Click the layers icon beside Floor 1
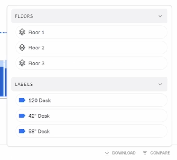The image size is (177, 160). point(22,32)
